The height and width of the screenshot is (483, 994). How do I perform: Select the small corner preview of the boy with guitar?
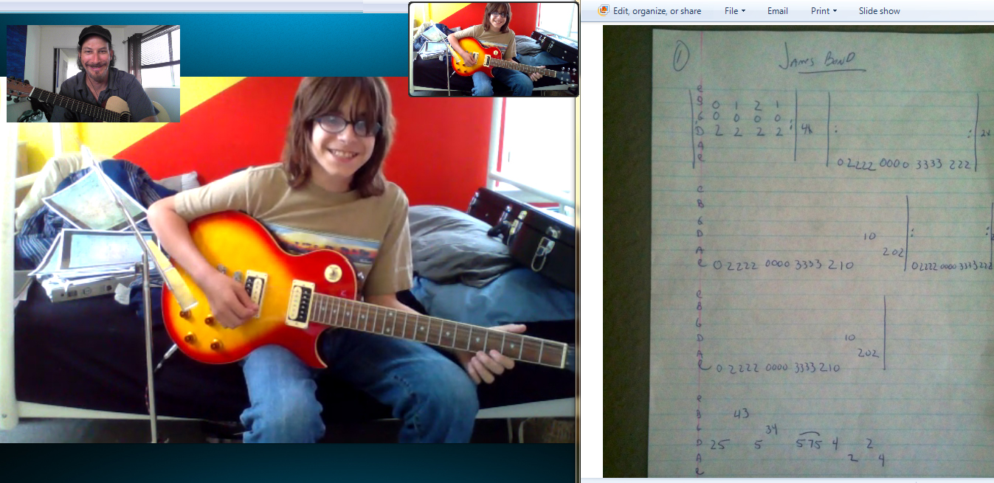click(494, 49)
